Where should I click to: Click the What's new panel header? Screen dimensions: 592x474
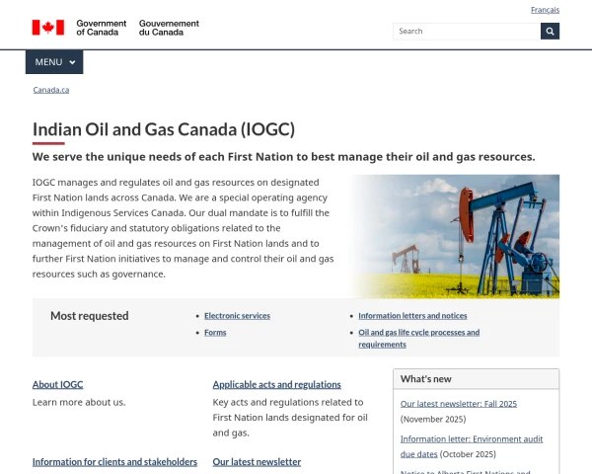[x=477, y=379]
